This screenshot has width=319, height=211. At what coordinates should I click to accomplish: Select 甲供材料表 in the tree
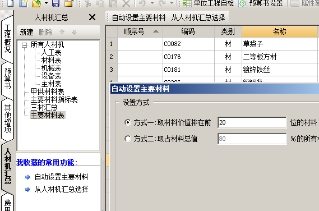click(x=47, y=91)
